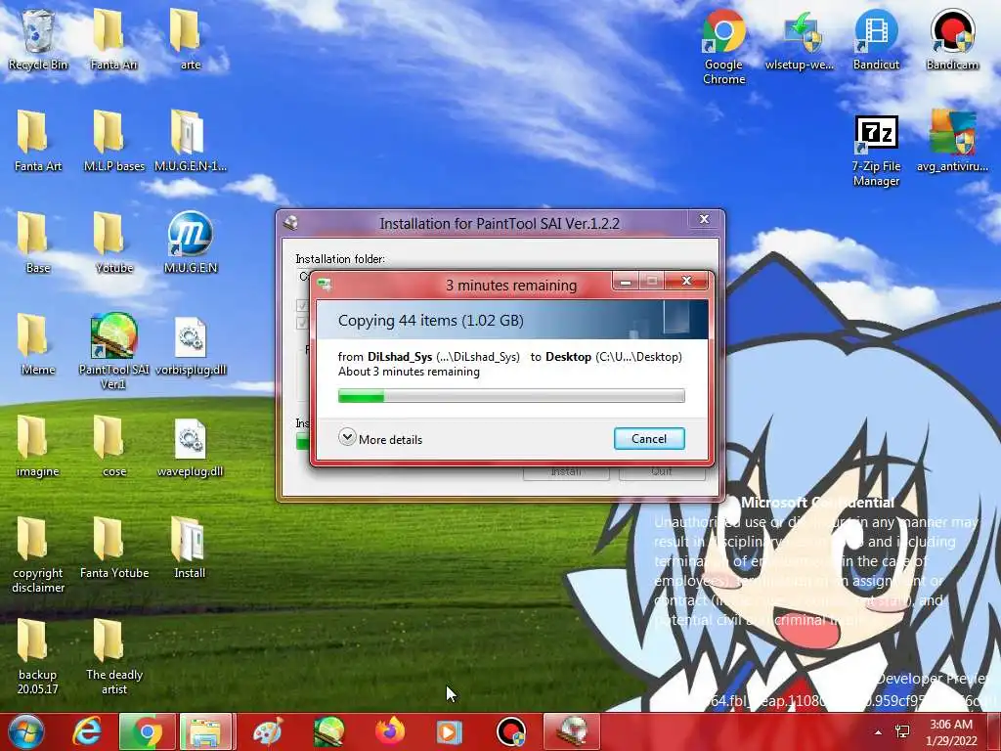Open the Fanta Yotube folder

(x=113, y=548)
